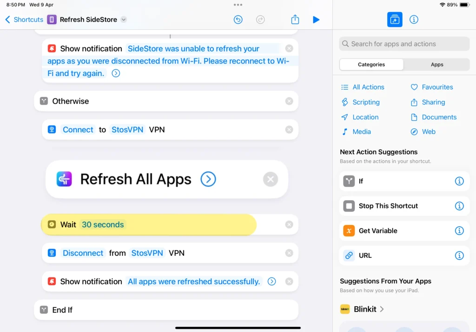Remove the Disconnect from StosVPN action
Screen dimensions: 476x332
click(x=289, y=253)
